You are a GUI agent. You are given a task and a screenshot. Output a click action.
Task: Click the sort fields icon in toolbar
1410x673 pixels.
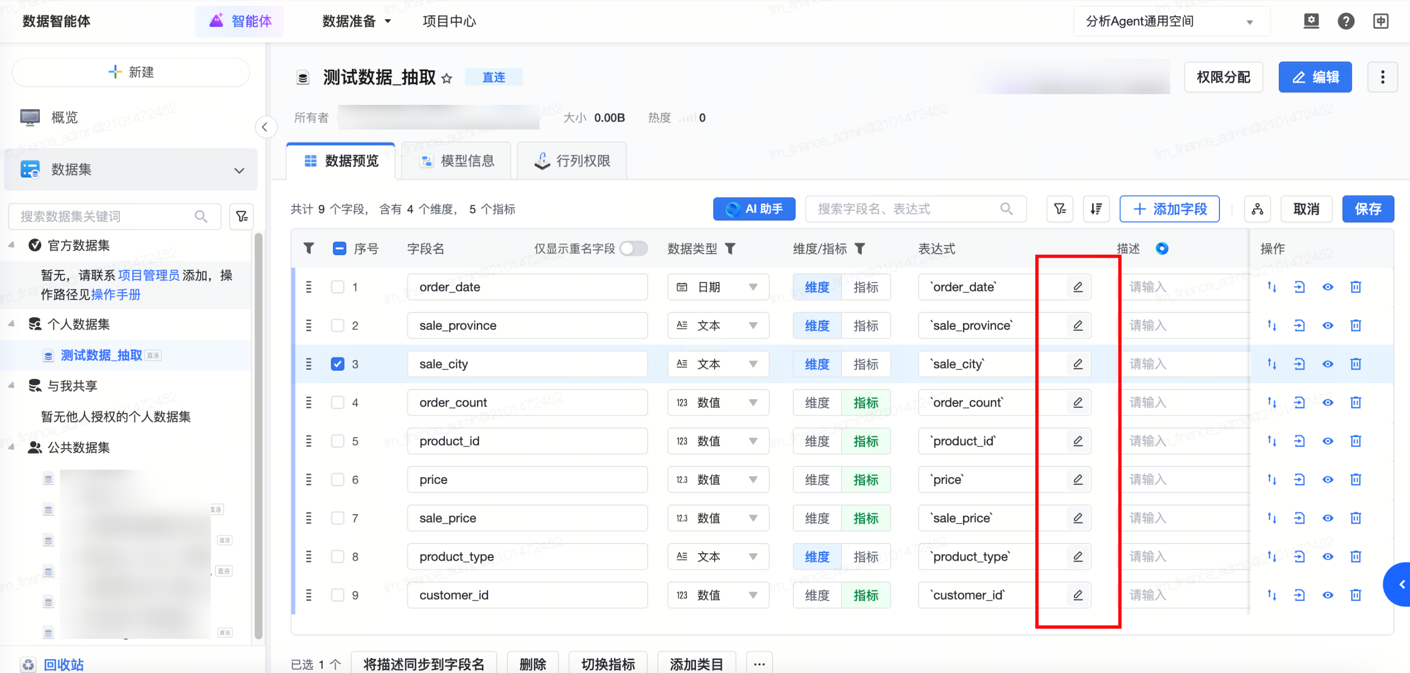click(1096, 209)
